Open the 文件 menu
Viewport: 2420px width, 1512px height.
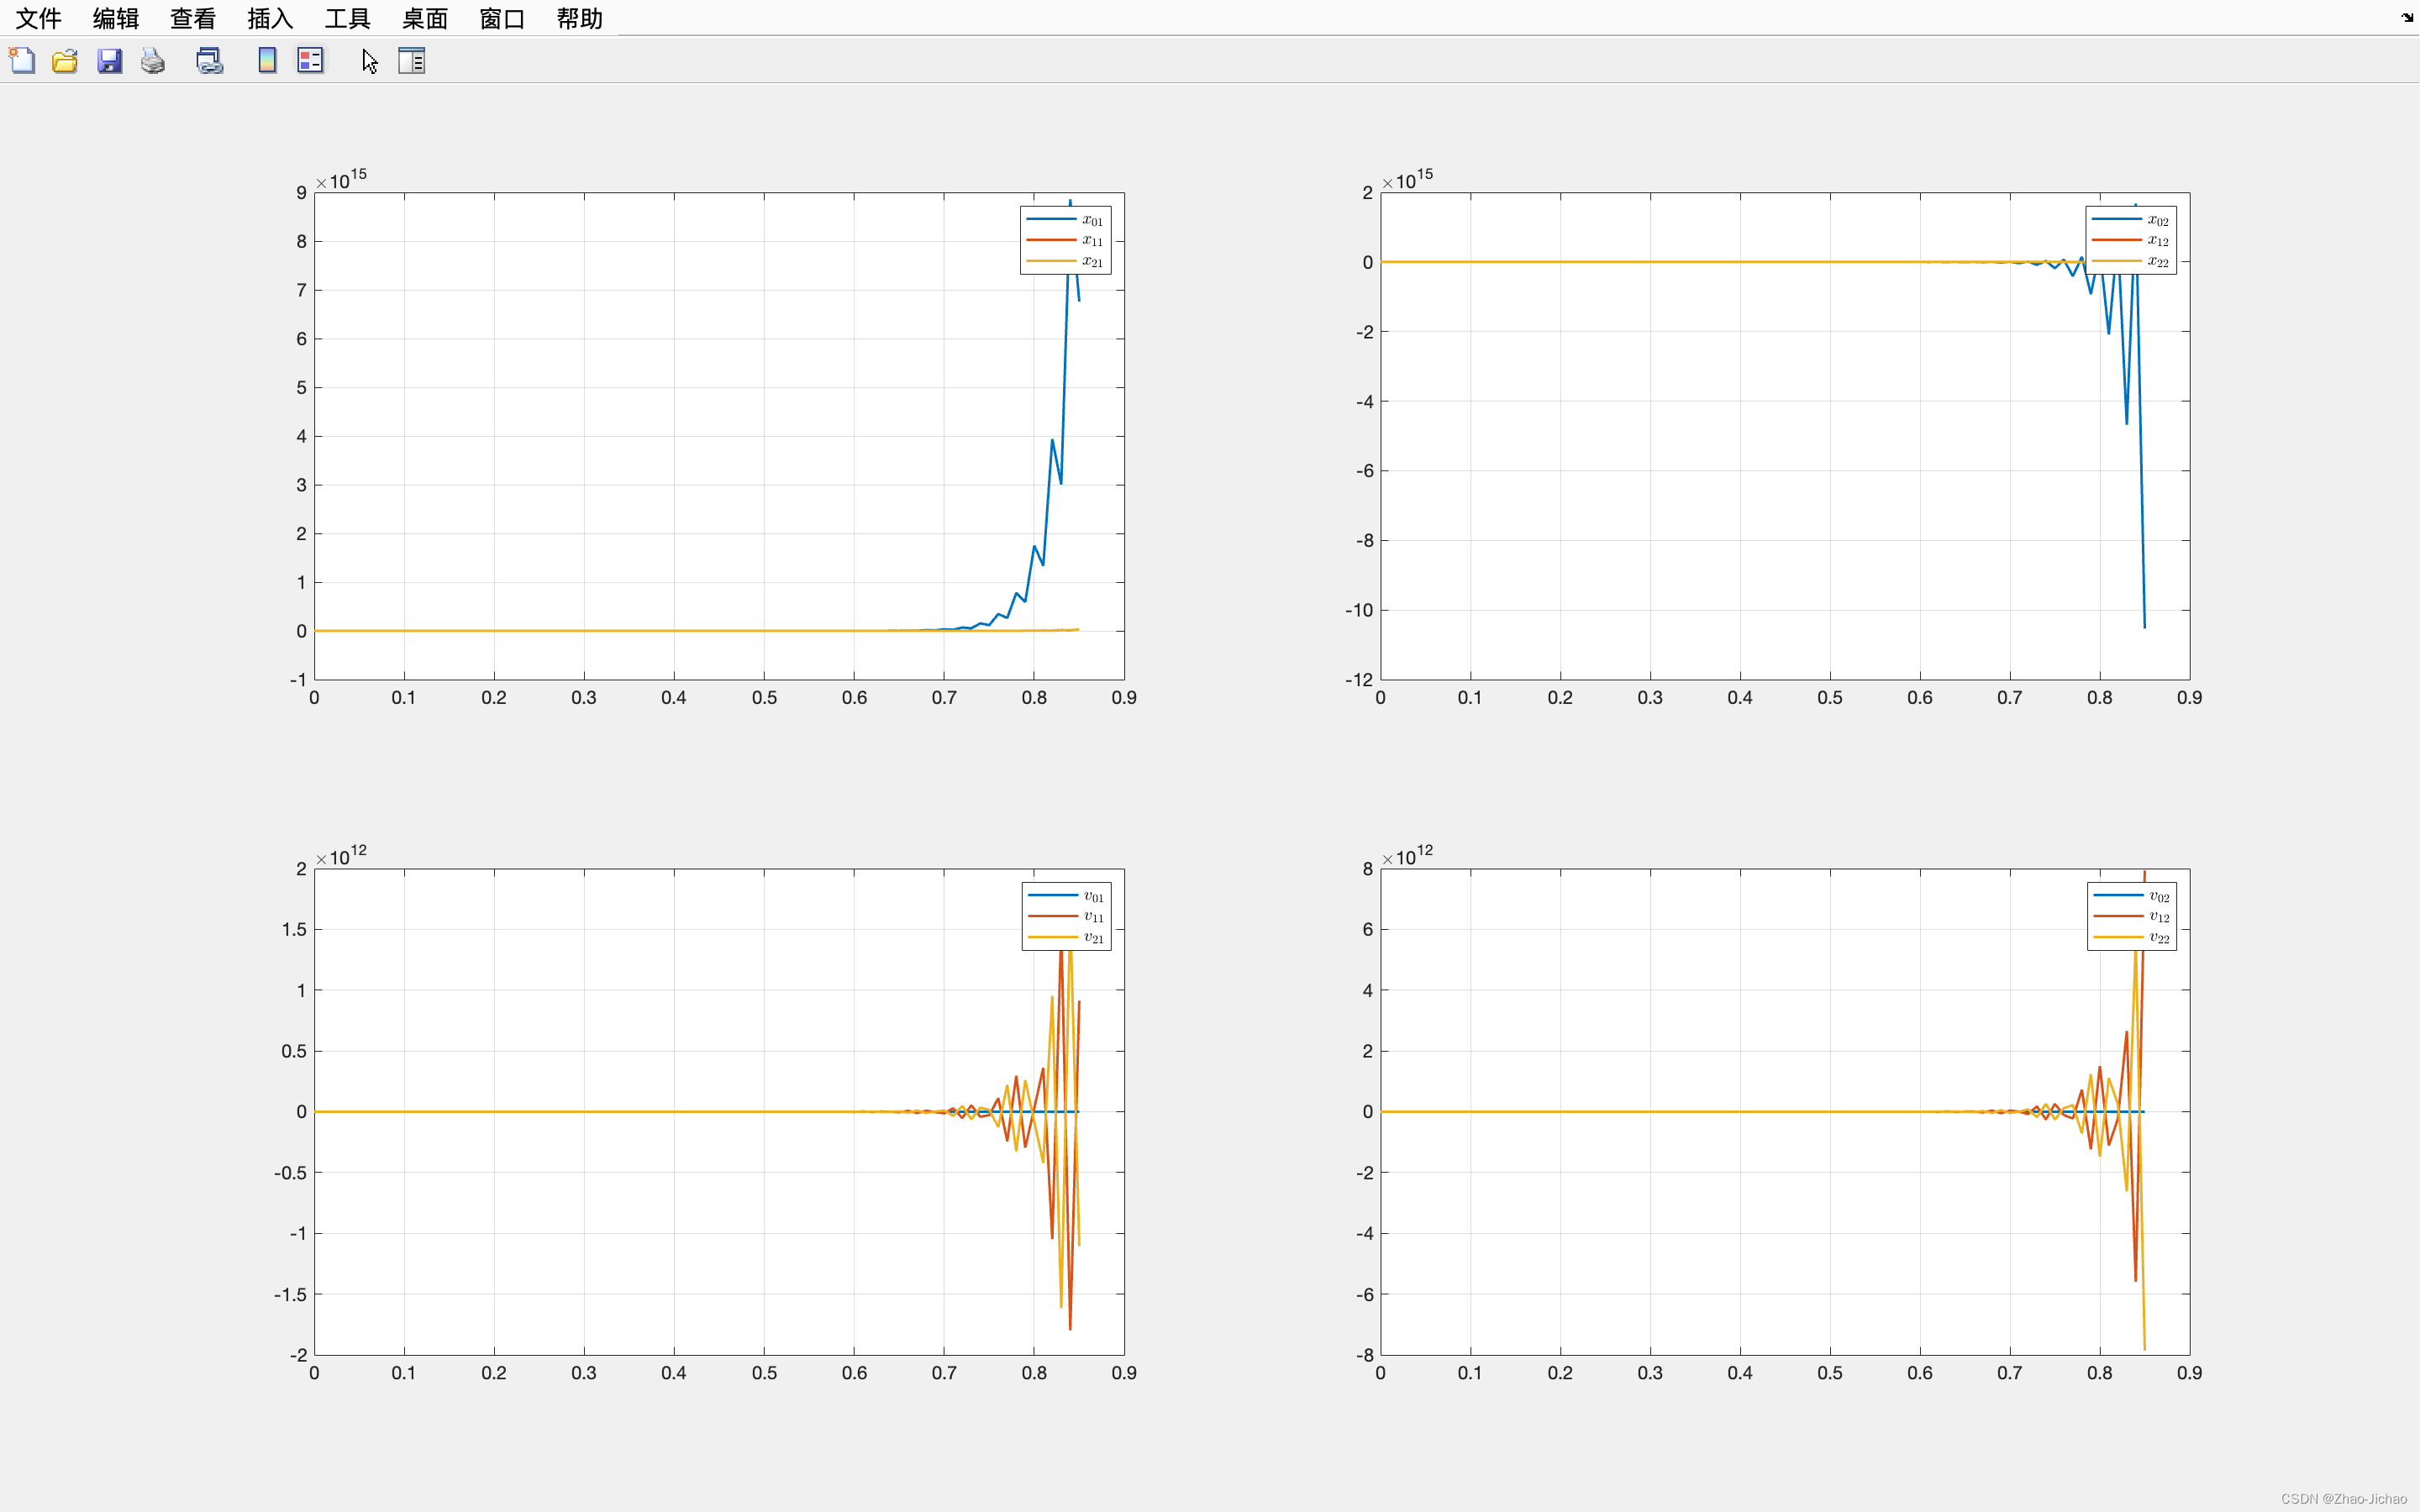38,18
